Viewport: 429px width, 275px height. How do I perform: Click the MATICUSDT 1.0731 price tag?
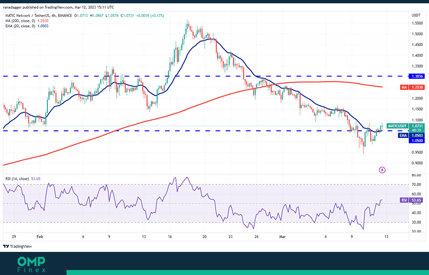pos(405,126)
